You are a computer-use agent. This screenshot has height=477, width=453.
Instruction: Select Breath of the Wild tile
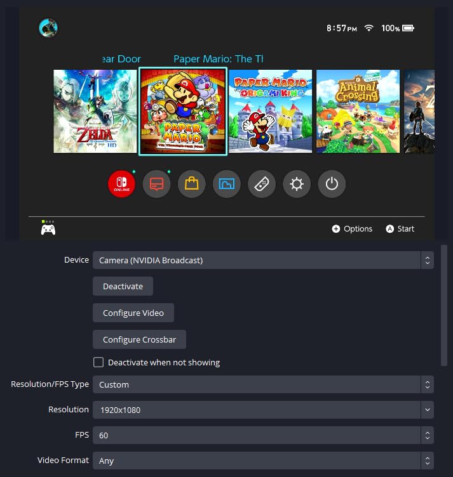tap(419, 112)
